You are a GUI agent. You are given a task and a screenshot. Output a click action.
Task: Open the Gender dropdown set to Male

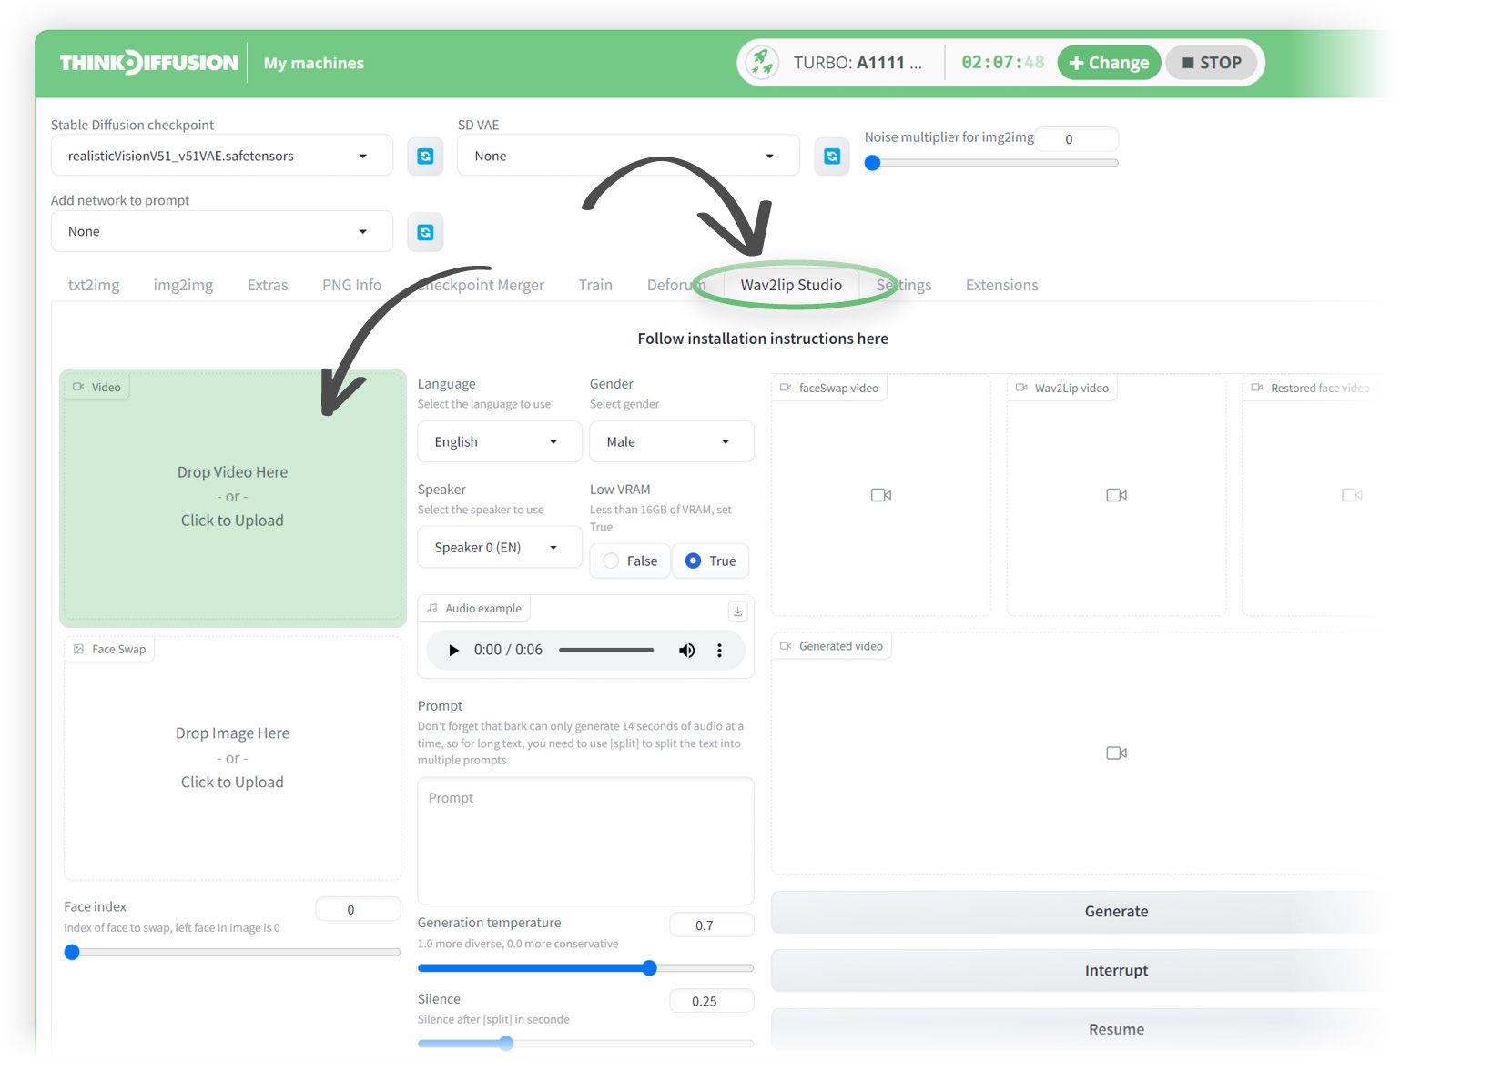[672, 441]
